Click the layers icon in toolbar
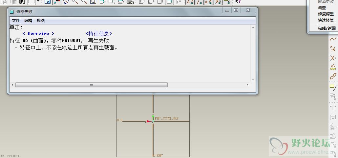The width and height of the screenshot is (338, 158). (x=121, y=2)
